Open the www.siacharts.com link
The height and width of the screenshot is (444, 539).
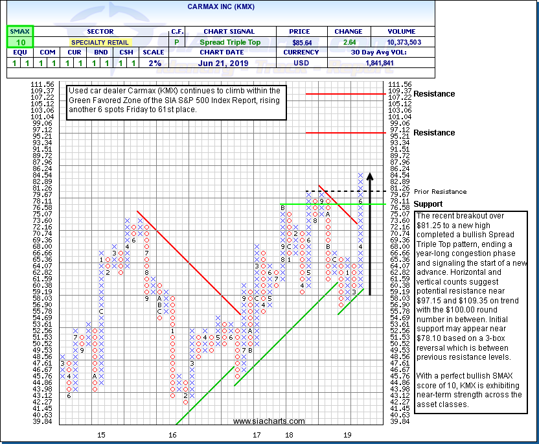(260, 422)
